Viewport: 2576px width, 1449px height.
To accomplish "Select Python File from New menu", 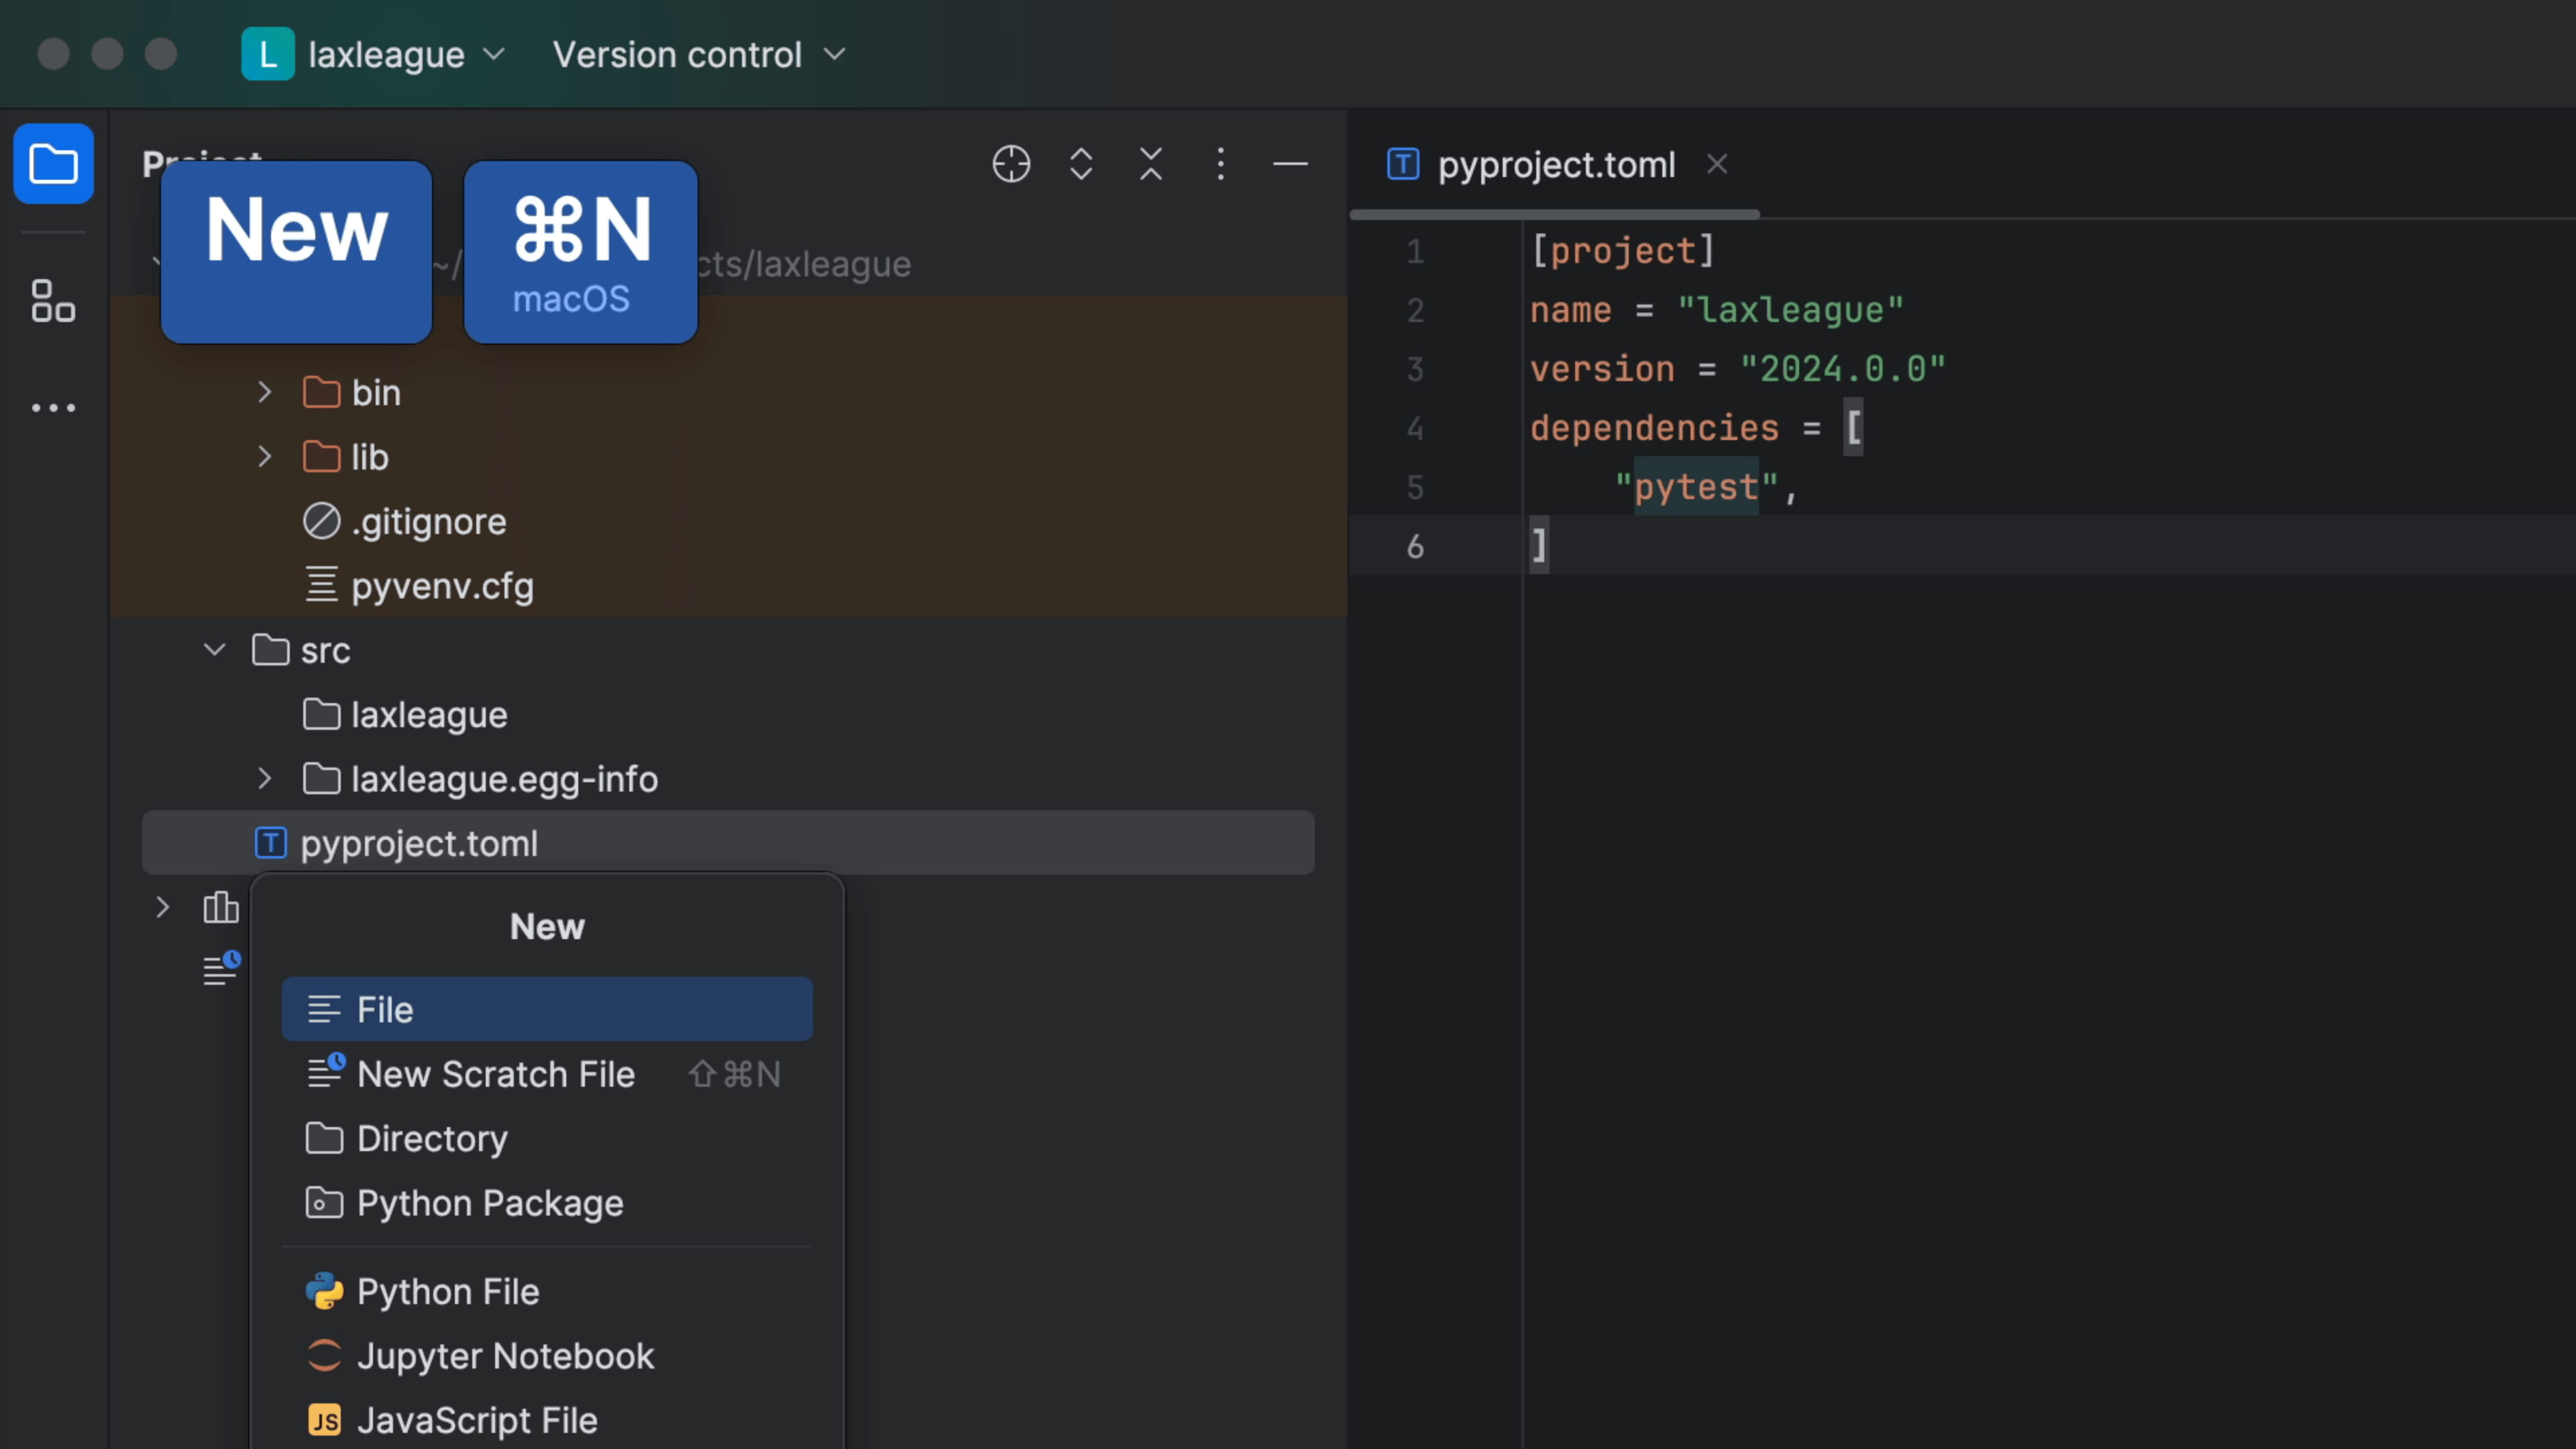I will (447, 1291).
